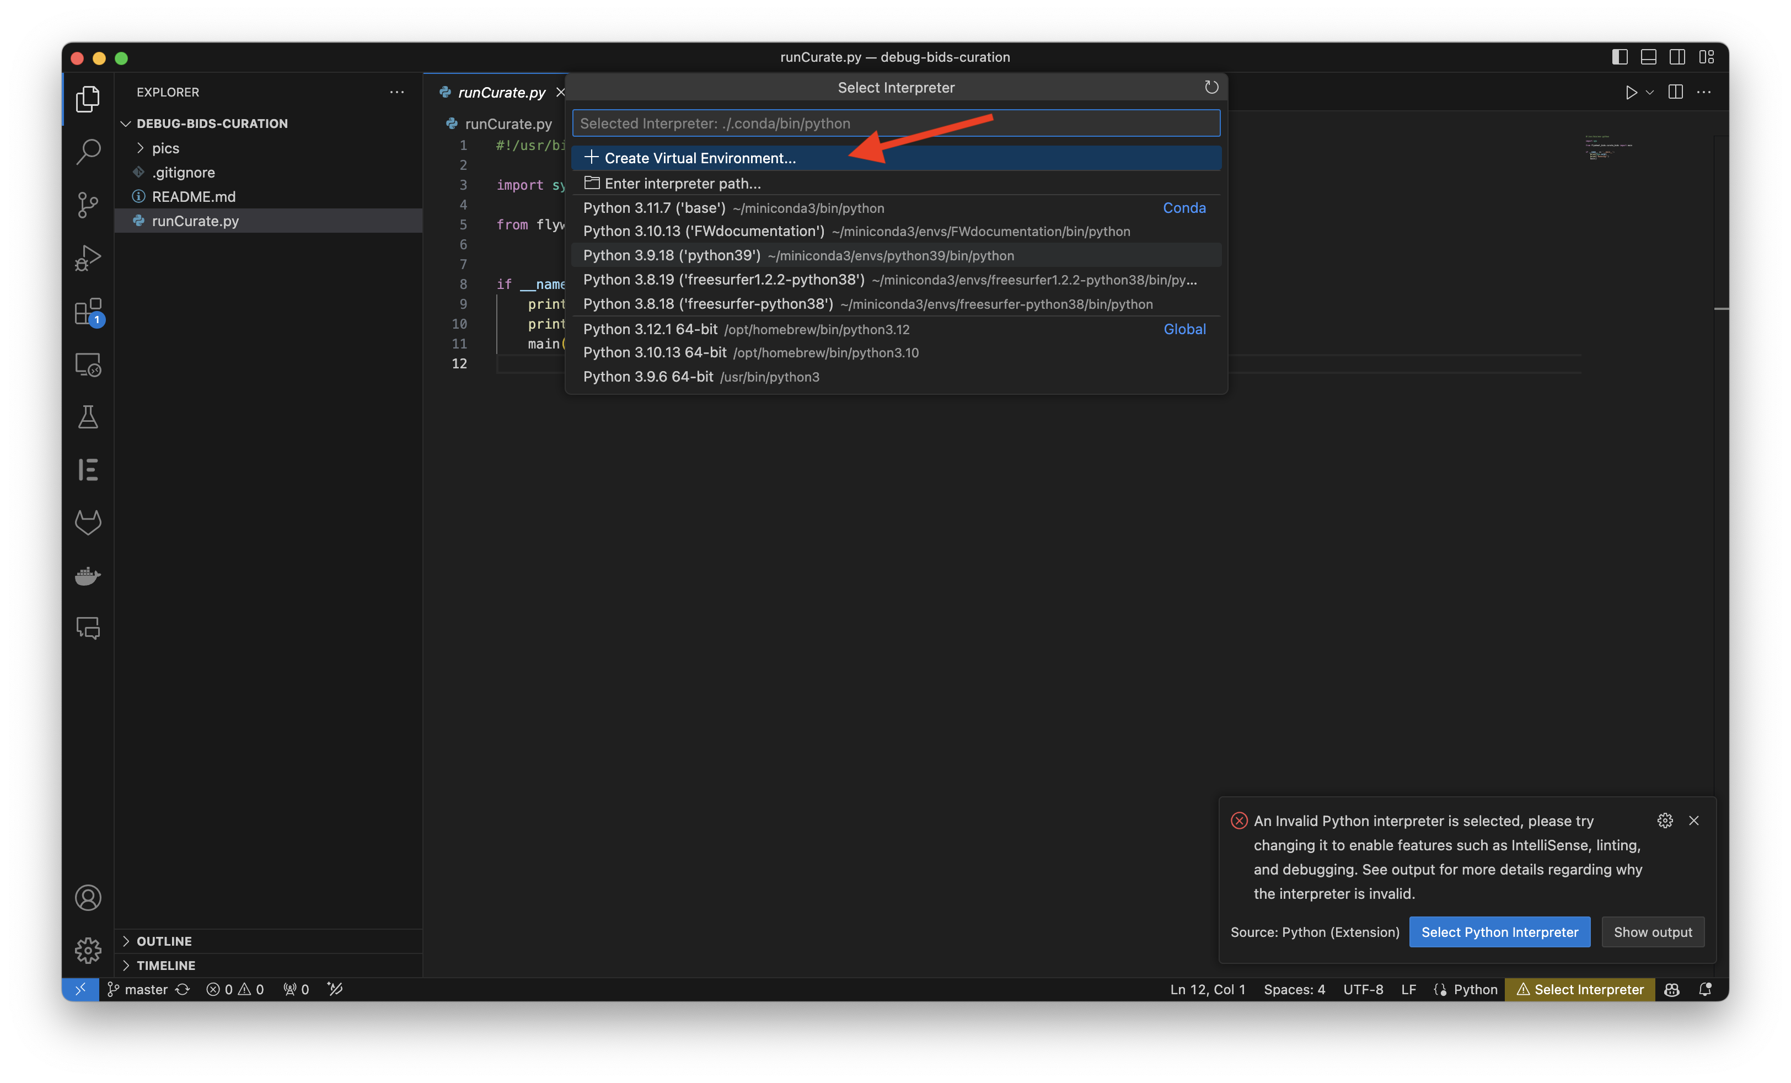Open editor More Actions ellipsis
Screen dimensions: 1791x1083
1704,92
